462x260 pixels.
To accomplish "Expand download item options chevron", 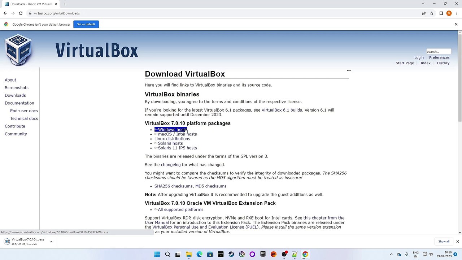I will (51, 242).
